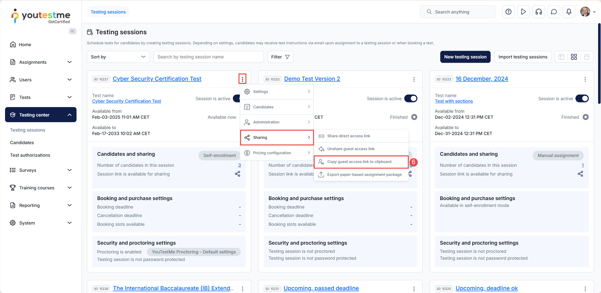Open the Test with sections link

point(453,101)
